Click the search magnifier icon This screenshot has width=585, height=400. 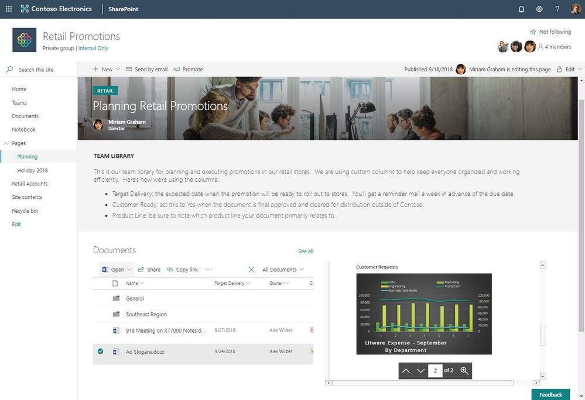coord(9,70)
